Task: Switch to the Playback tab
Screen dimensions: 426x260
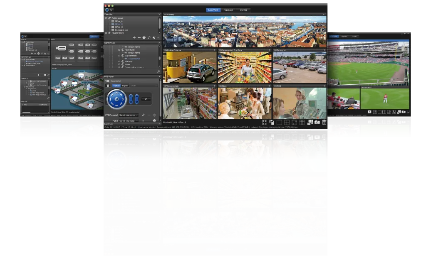Action: pos(228,10)
